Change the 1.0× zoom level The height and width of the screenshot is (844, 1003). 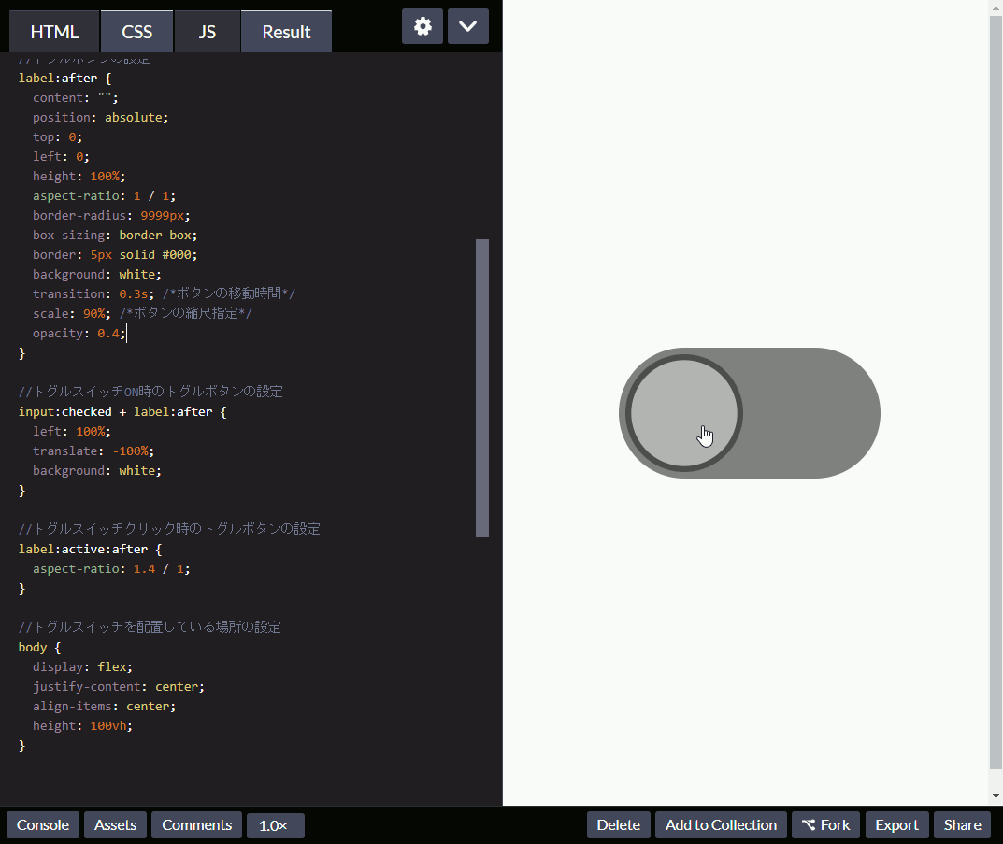[x=275, y=824]
